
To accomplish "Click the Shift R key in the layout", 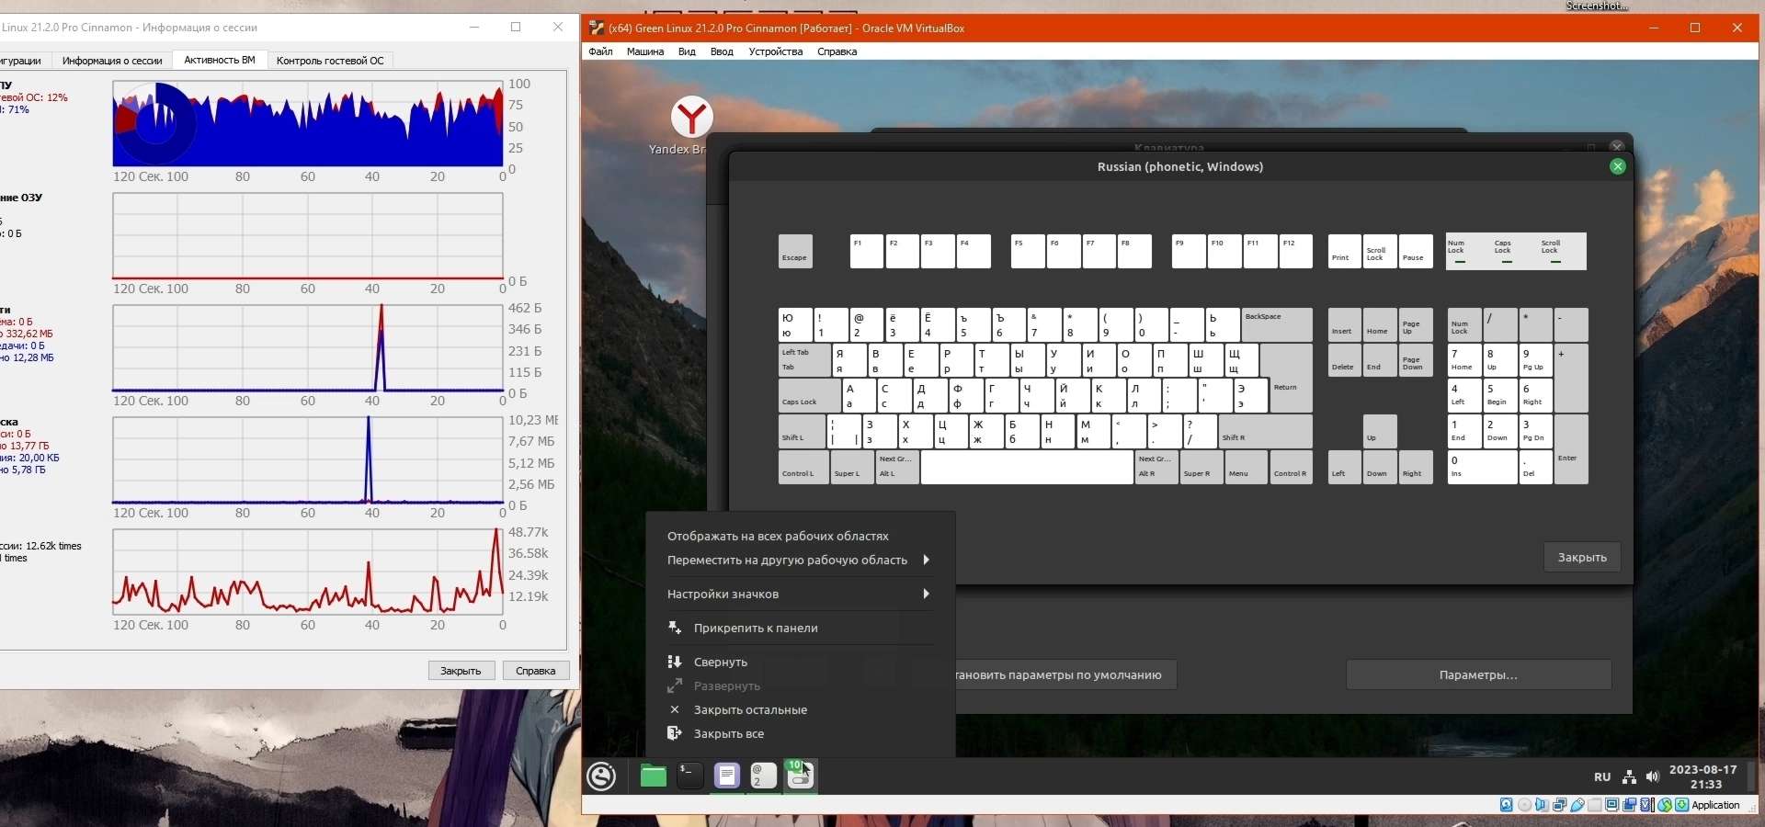I will (x=1265, y=431).
